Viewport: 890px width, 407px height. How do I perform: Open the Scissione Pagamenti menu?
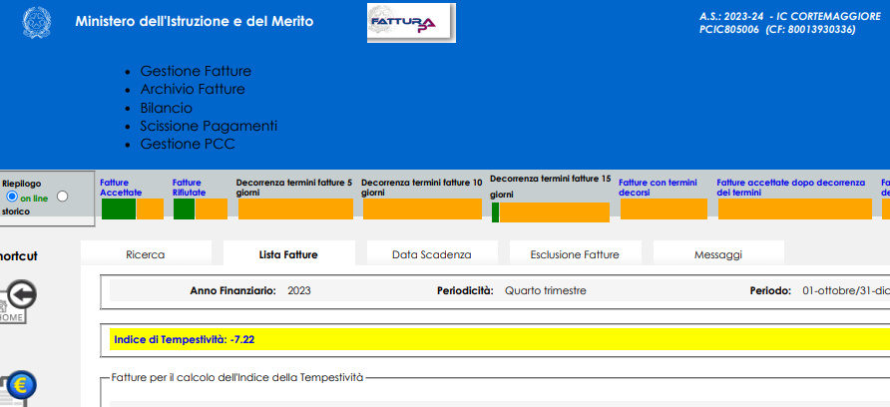click(209, 126)
